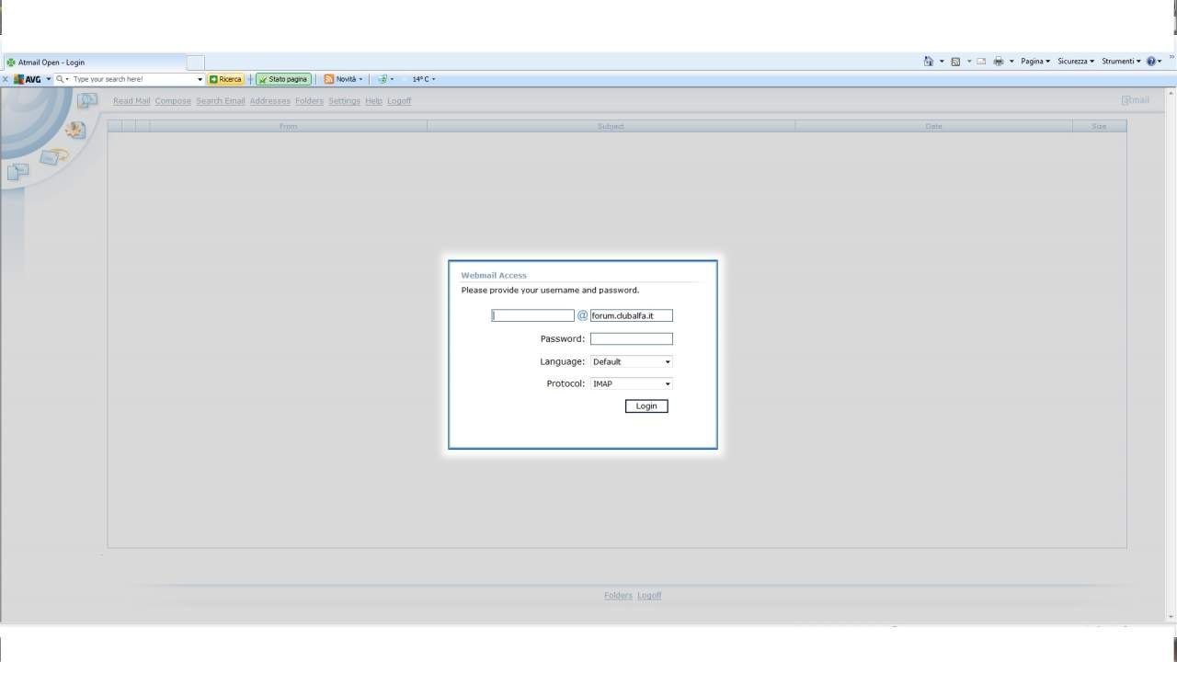1177x685 pixels.
Task: Click the AVG logo on the toolbar
Action: (28, 79)
